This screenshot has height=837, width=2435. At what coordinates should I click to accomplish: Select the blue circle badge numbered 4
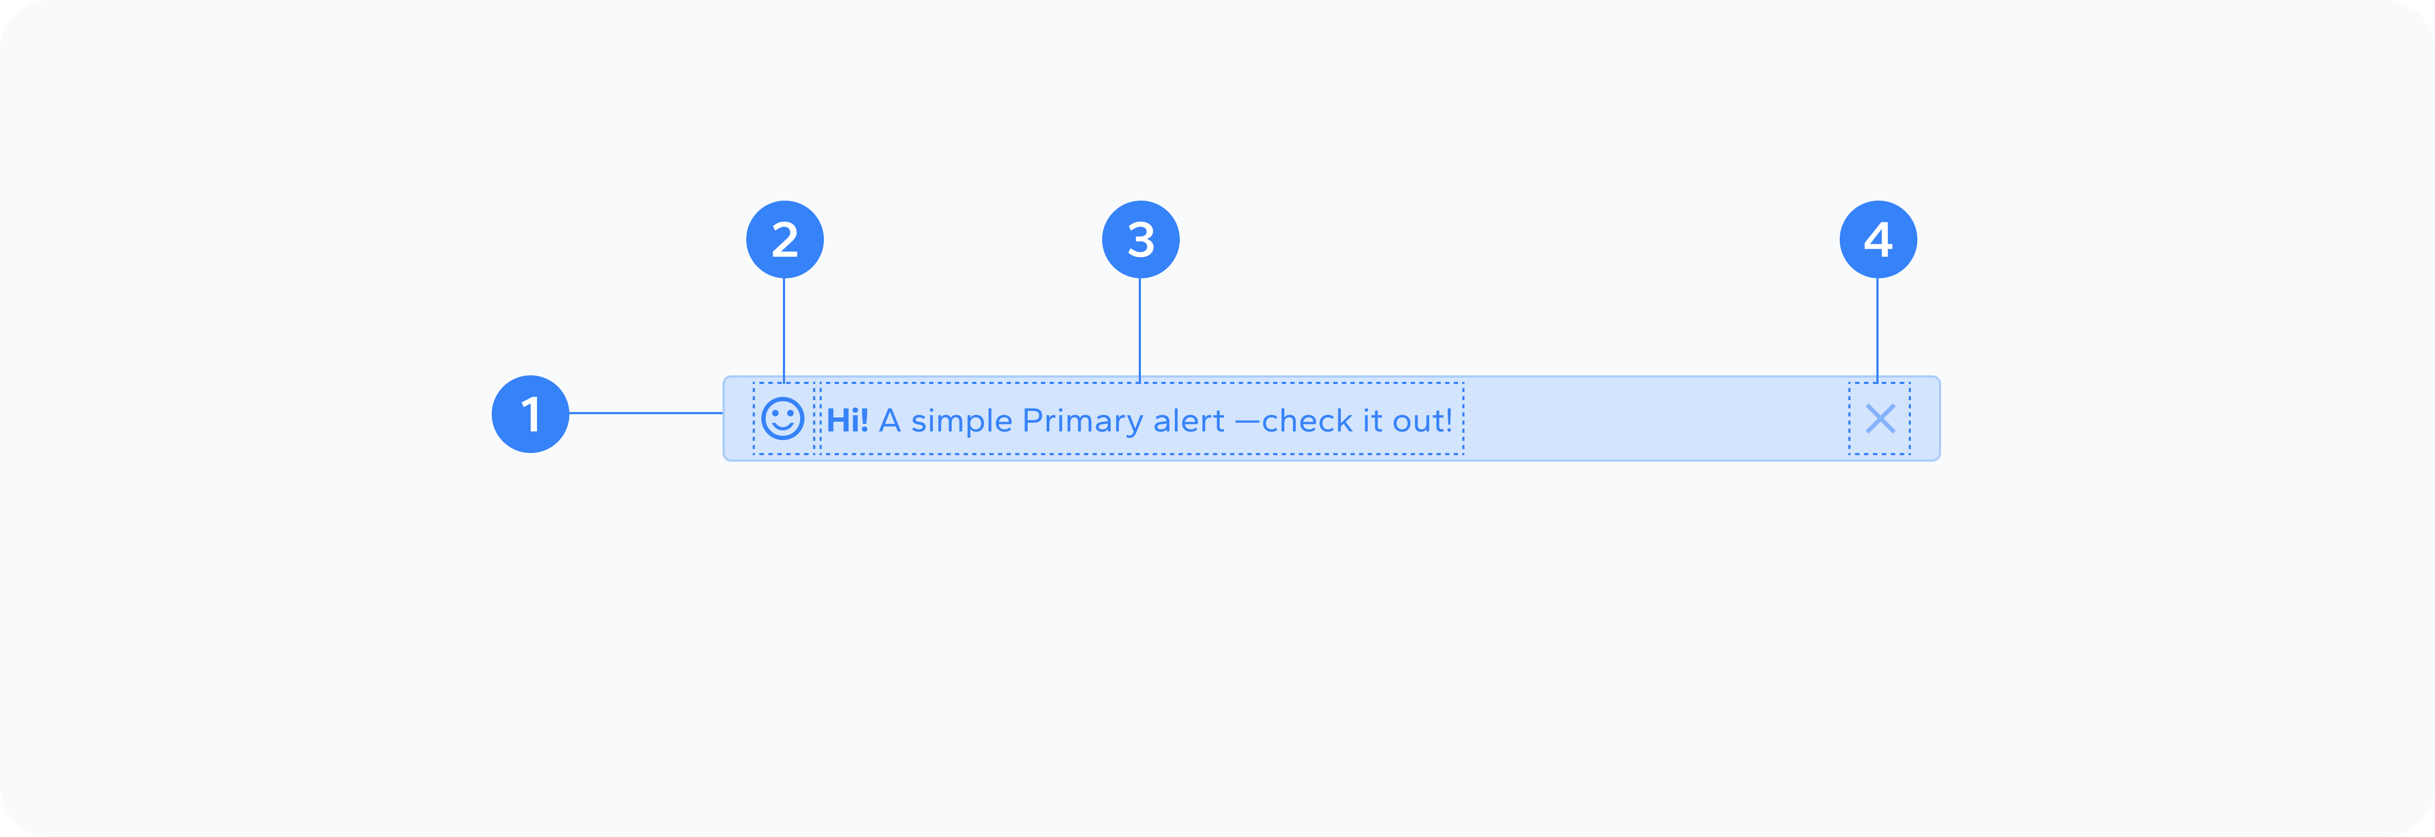(1878, 239)
